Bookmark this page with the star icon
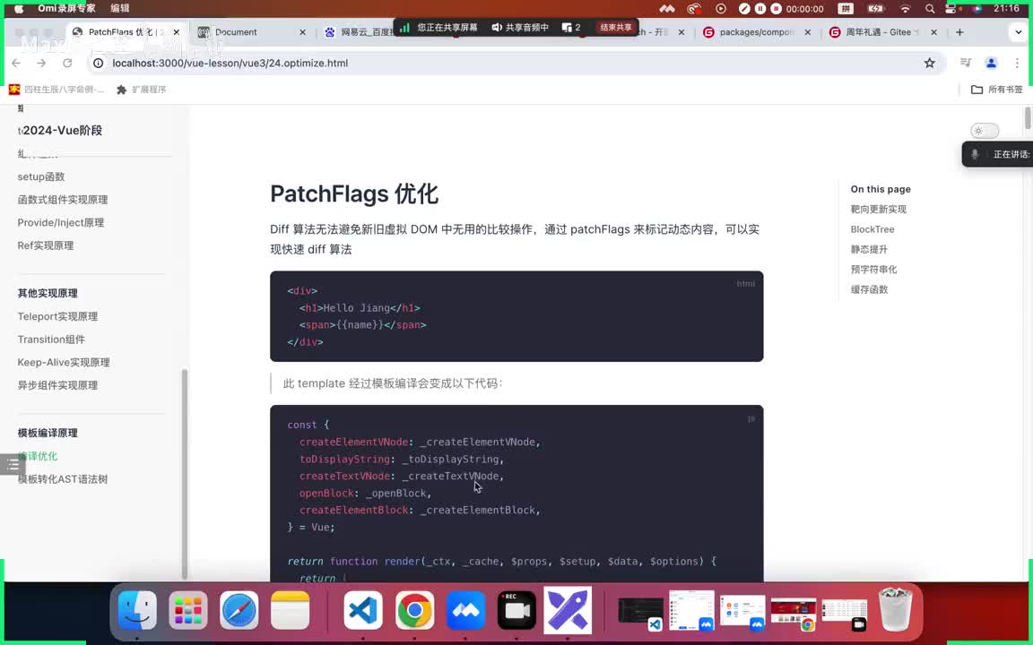Image resolution: width=1033 pixels, height=645 pixels. pos(930,64)
